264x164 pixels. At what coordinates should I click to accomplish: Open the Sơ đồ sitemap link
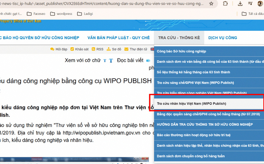pos(114,49)
